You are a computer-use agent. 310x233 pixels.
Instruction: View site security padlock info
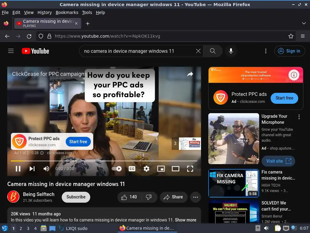pyautogui.click(x=49, y=36)
